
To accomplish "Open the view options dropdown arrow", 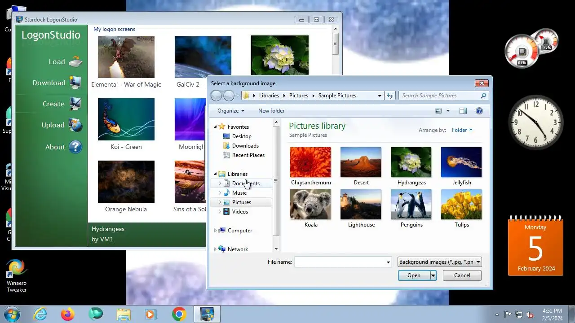I will click(448, 111).
